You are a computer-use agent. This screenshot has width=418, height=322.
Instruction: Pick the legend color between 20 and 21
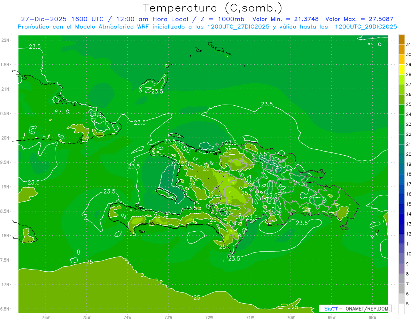402,149
